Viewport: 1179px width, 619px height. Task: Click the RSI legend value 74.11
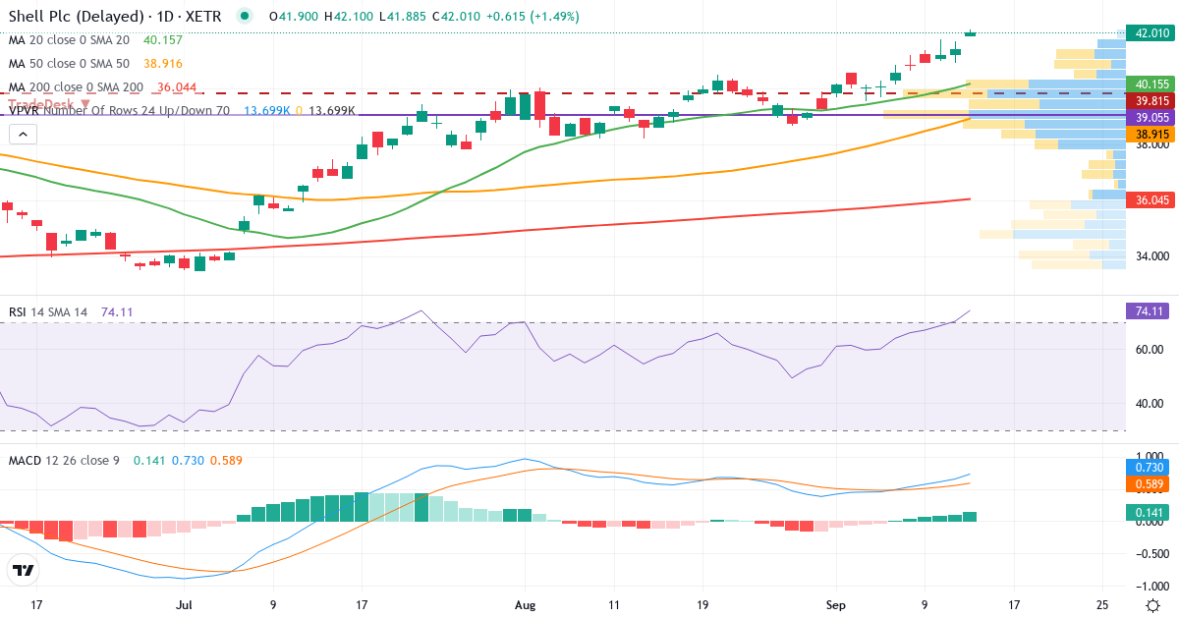pos(117,311)
